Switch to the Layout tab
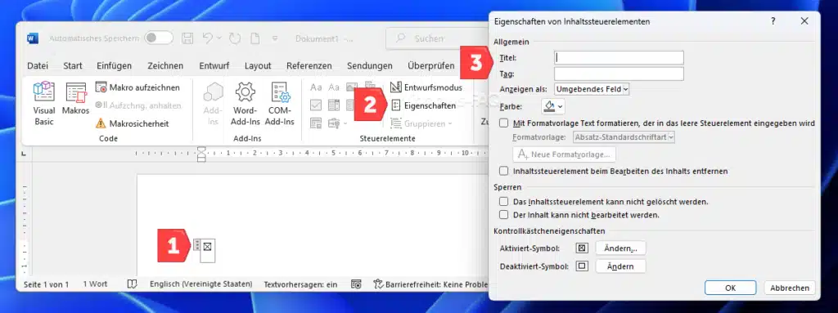Screen dimensions: 838x313 258,65
